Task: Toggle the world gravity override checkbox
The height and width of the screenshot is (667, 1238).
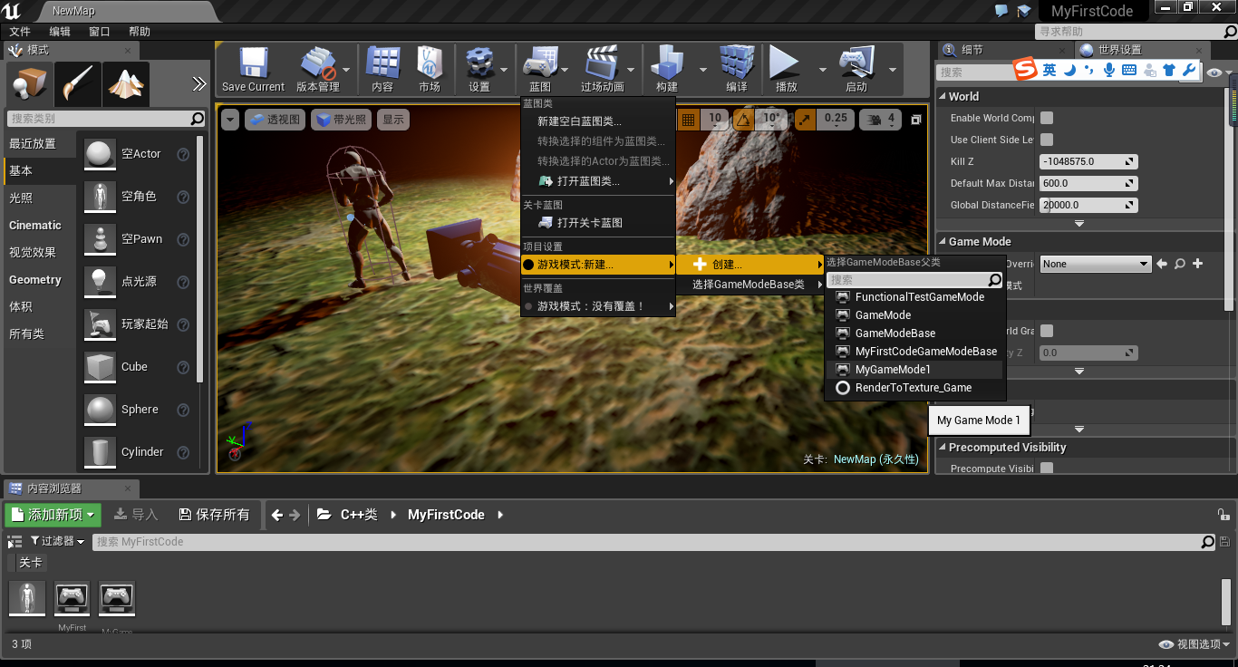Action: (x=1047, y=331)
